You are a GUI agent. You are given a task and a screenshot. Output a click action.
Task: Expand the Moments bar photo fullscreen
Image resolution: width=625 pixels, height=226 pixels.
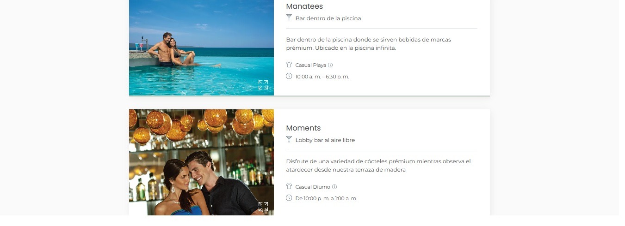263,207
